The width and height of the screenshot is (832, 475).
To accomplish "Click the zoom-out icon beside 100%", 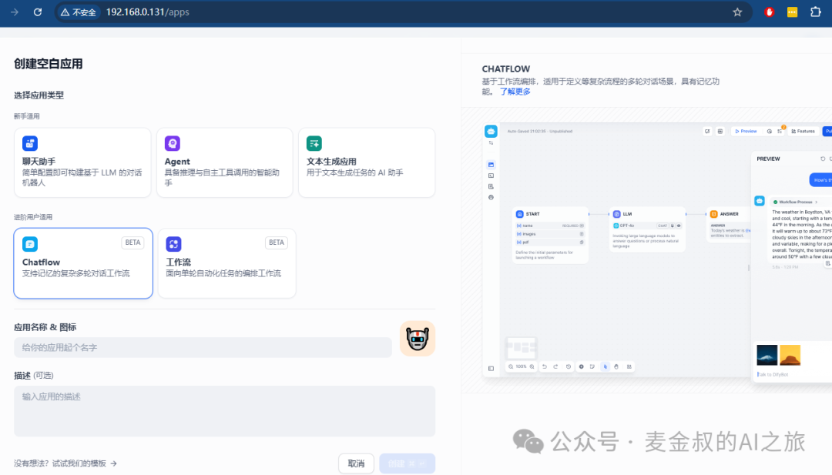I will pos(511,366).
